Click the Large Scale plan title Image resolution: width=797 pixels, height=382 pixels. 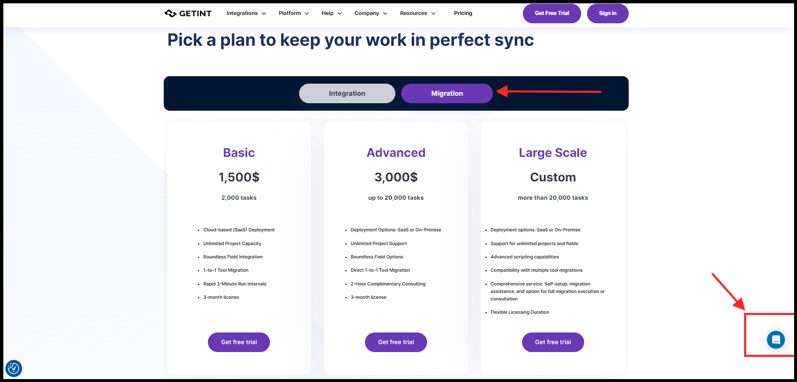click(x=553, y=153)
